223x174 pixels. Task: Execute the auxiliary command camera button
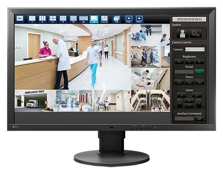pos(199,118)
